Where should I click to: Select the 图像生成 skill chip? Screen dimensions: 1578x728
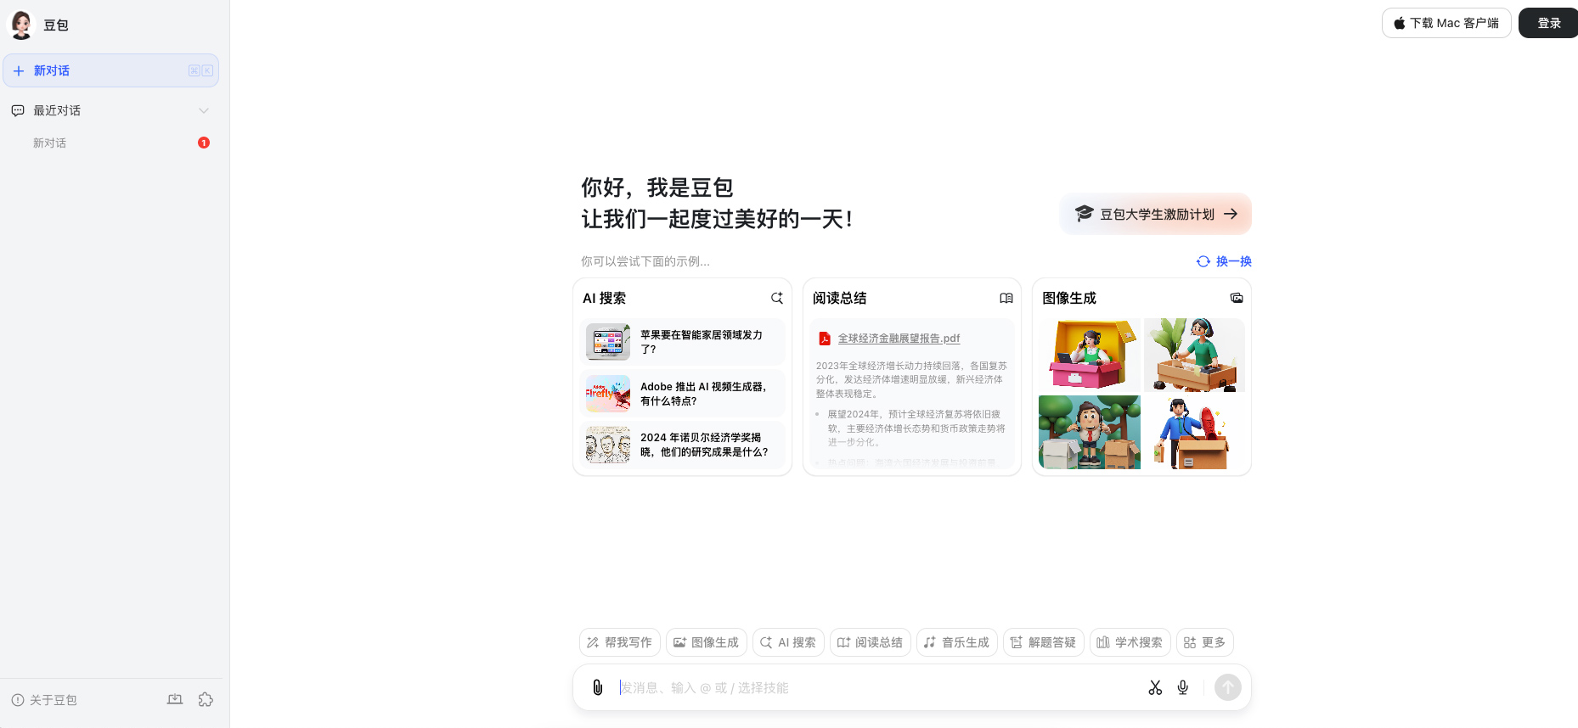(707, 642)
